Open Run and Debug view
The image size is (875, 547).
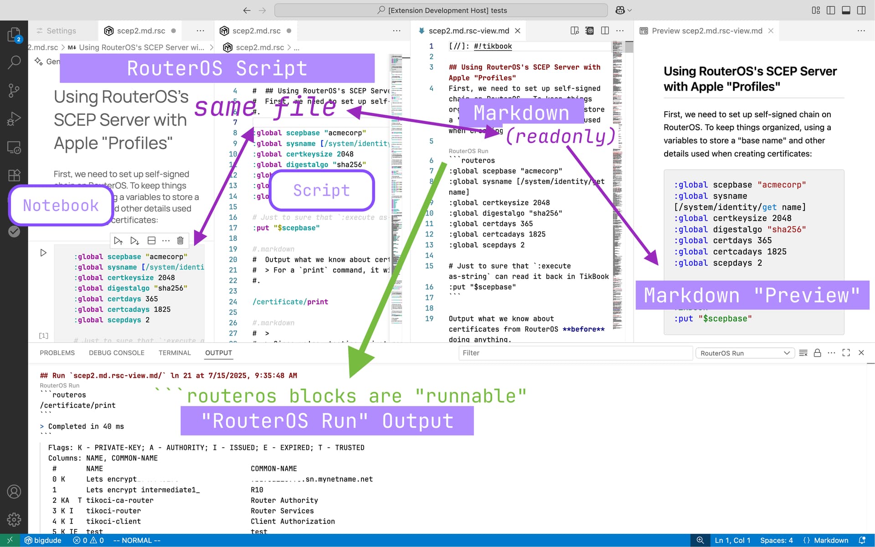[x=14, y=119]
